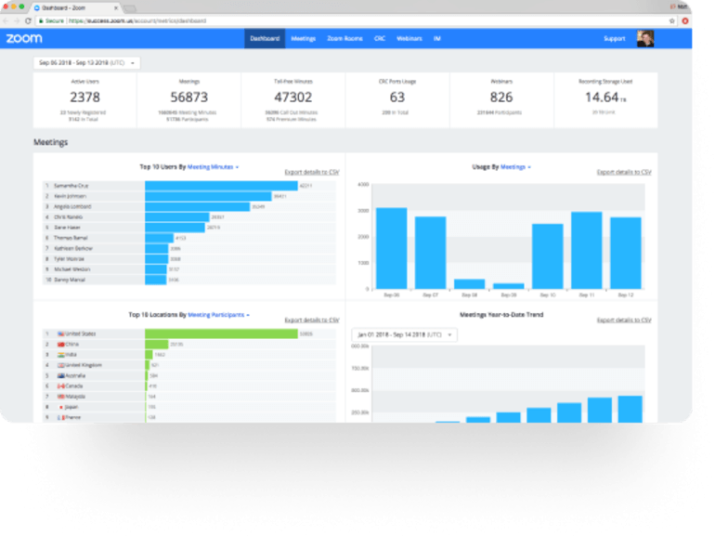This screenshot has height=536, width=715.
Task: Open the Dashboard tab
Action: tap(265, 38)
